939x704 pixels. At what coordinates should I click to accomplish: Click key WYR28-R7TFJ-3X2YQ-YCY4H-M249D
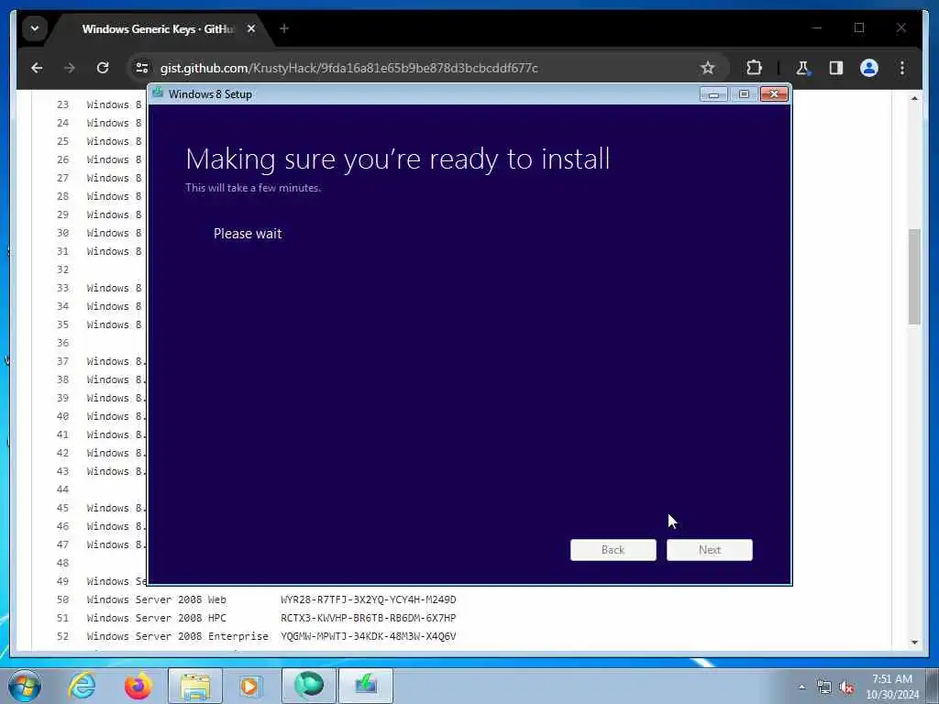pyautogui.click(x=369, y=599)
